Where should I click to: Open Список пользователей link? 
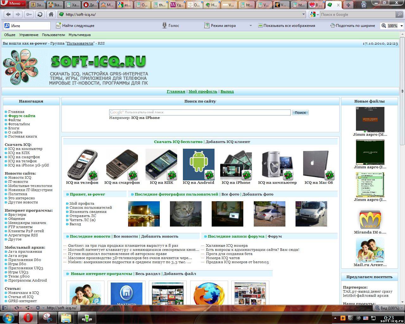91,208
